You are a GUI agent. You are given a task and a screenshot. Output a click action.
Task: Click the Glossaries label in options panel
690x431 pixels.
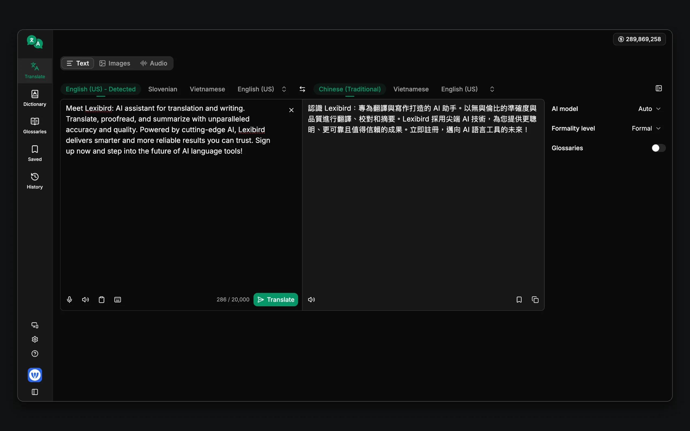tap(567, 148)
